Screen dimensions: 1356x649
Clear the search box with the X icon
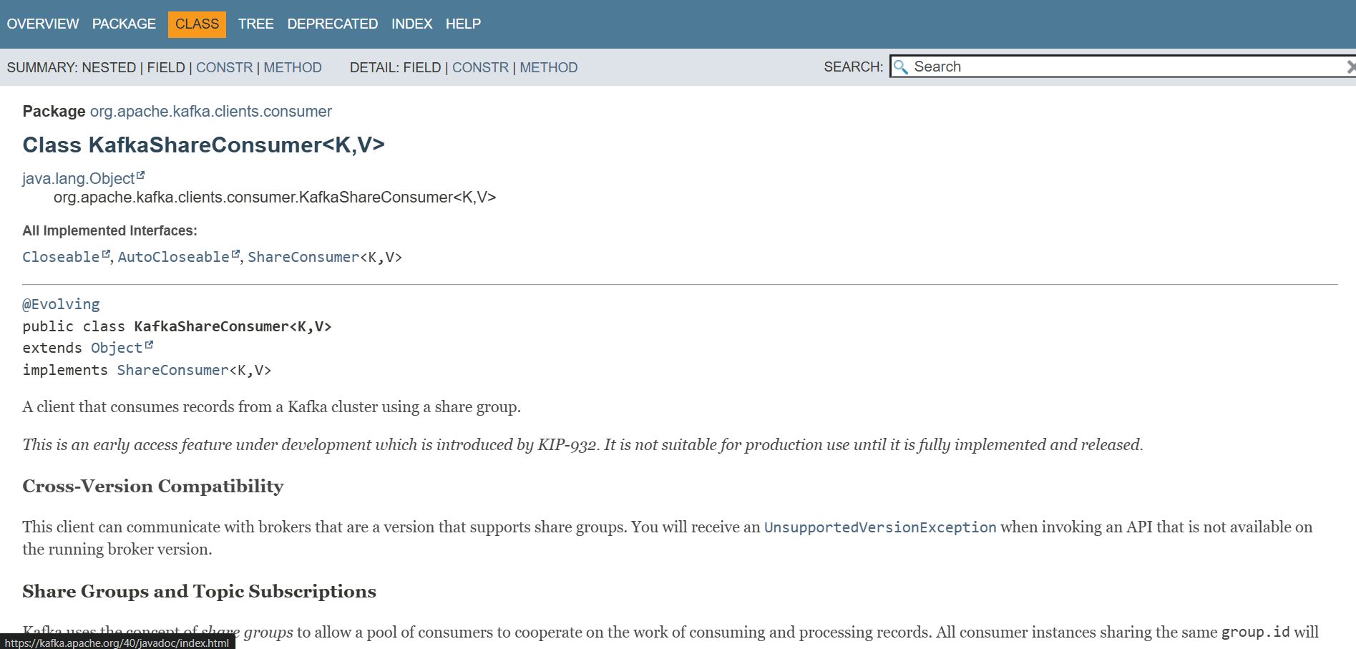pos(1350,67)
